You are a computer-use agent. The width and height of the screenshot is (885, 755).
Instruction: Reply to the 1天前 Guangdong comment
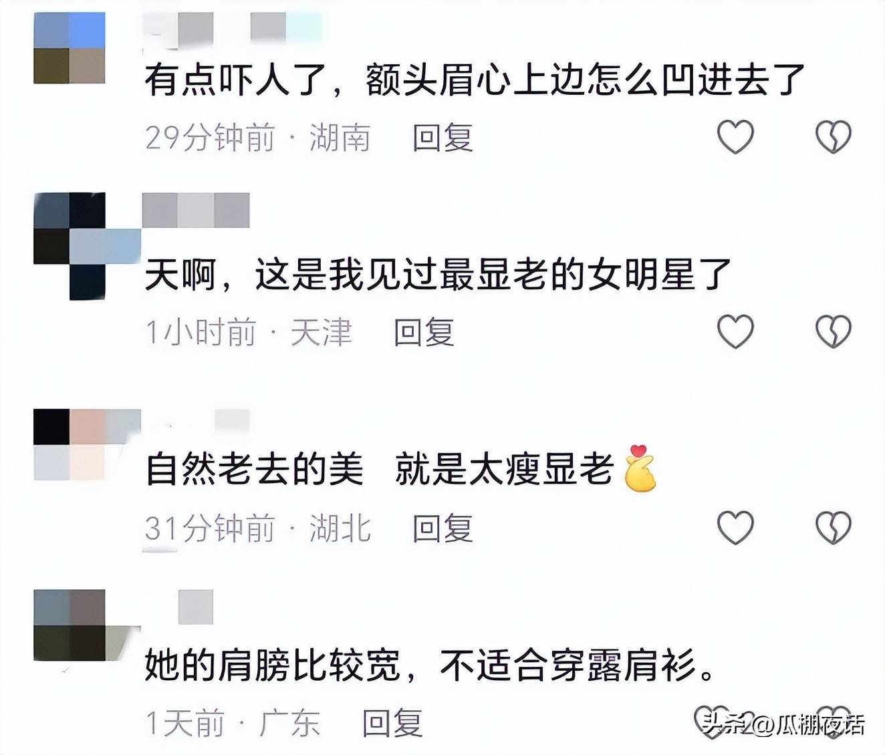tap(392, 723)
